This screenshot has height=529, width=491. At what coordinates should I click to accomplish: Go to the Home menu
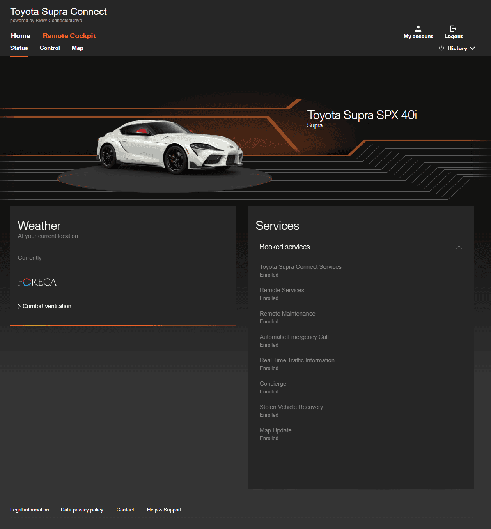coord(21,36)
